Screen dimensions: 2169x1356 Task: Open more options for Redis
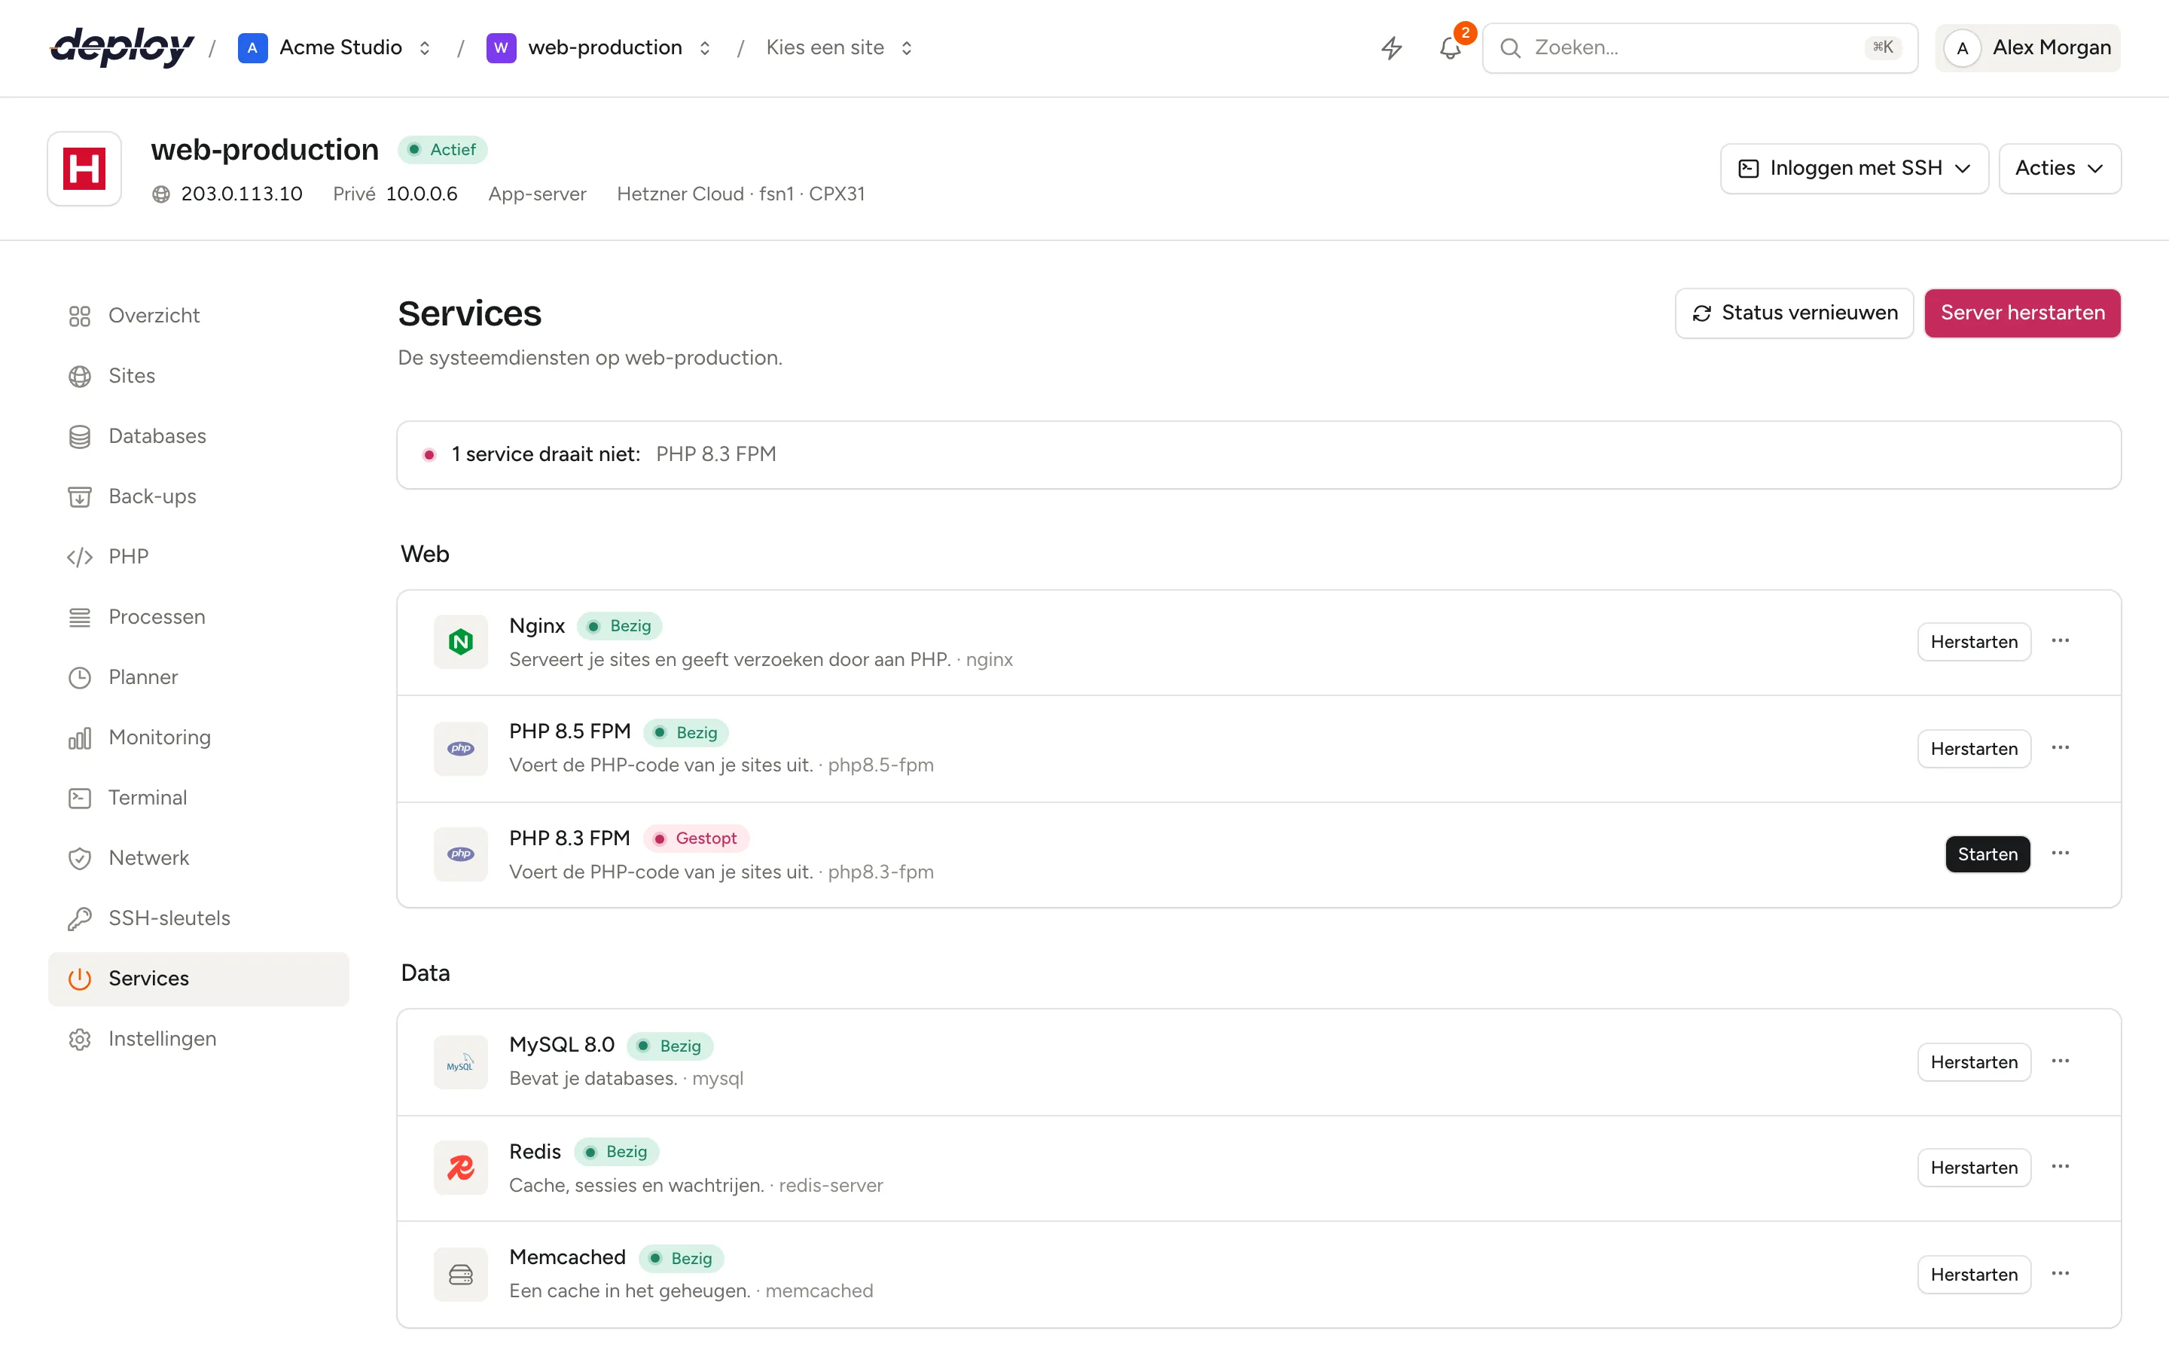pos(2061,1167)
